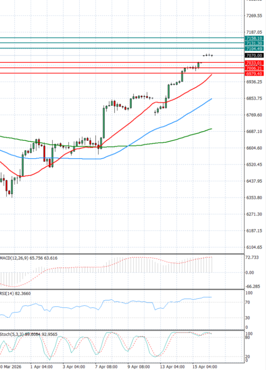Select the RSI(14) indicator label
This screenshot has height=370, width=266.
9,293
